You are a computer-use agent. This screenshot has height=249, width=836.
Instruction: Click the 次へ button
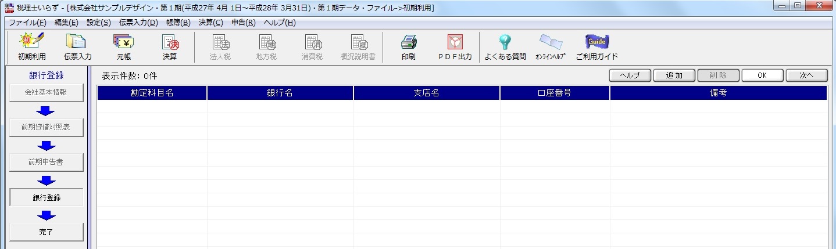(806, 75)
